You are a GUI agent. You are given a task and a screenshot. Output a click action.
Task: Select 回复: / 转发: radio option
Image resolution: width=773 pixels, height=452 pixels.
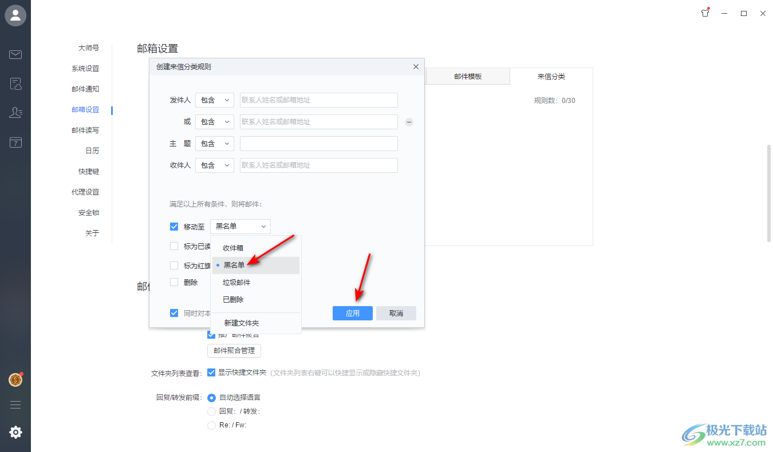coord(211,411)
